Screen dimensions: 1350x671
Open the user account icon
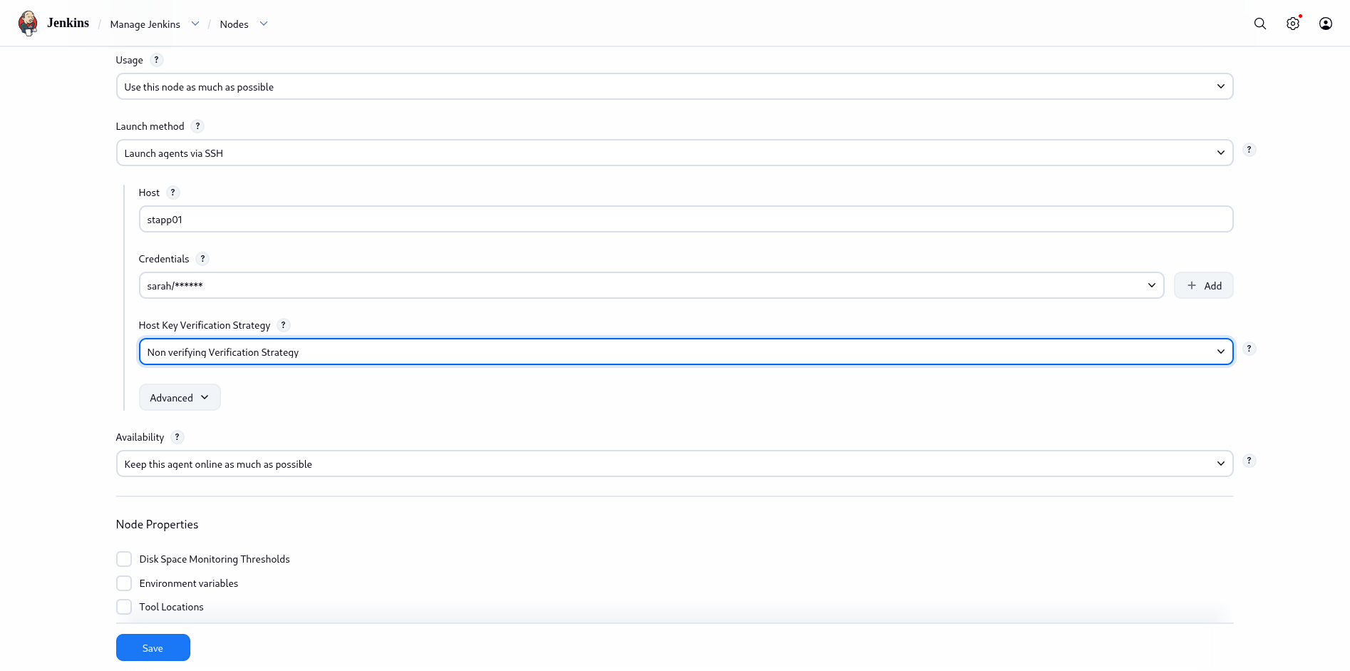click(1326, 24)
